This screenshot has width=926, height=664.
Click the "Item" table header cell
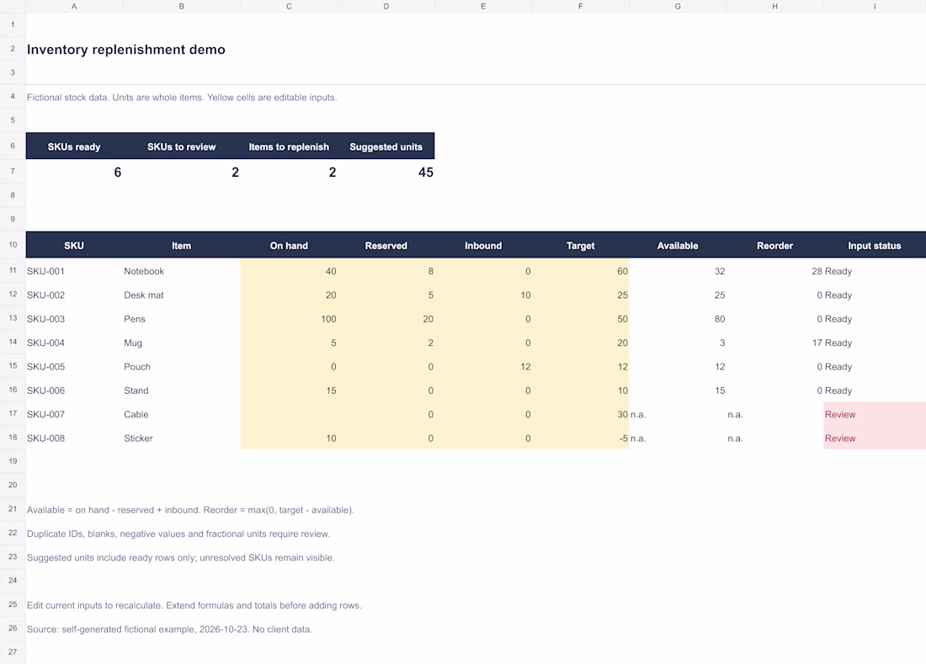[x=181, y=246]
